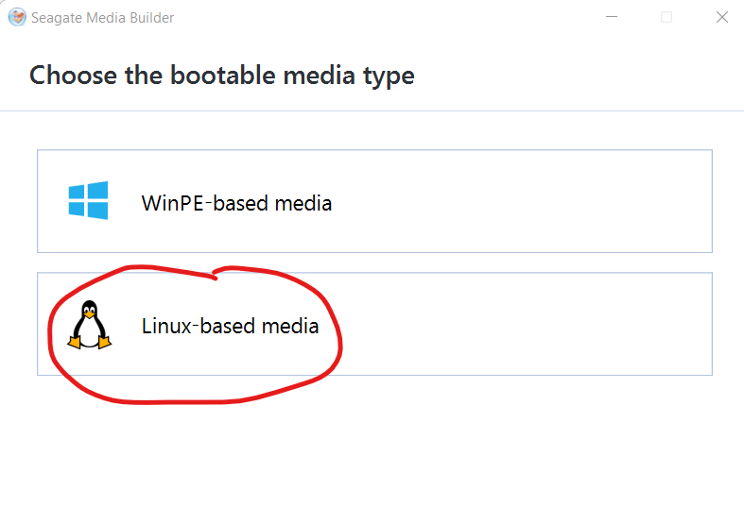Select the Linux-based media option
Viewport: 744px width, 507px height.
point(375,324)
